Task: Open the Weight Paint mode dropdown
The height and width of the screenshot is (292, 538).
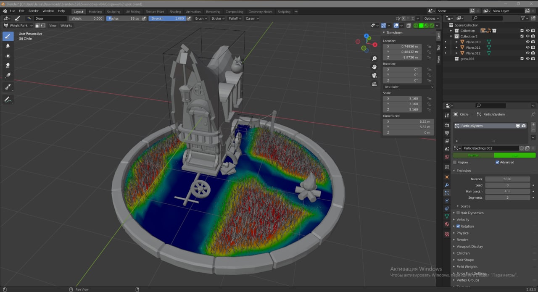Action: tap(18, 26)
